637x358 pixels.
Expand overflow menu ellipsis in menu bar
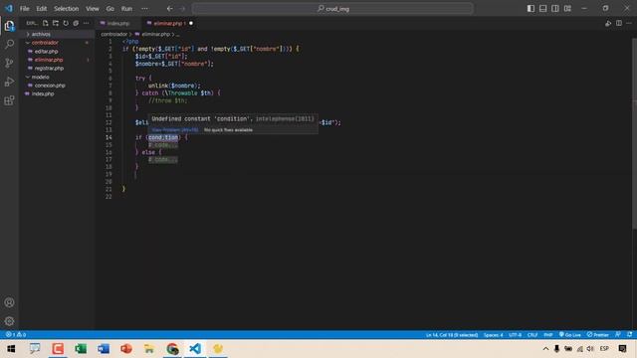[x=144, y=9]
